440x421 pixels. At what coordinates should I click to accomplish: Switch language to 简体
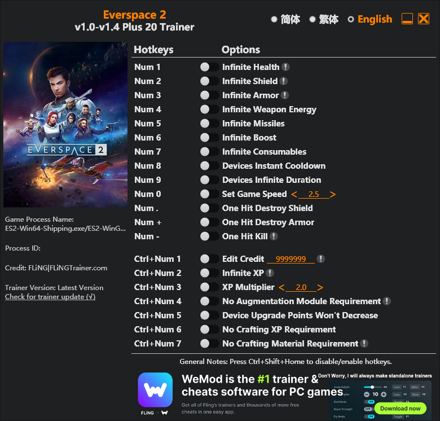285,19
